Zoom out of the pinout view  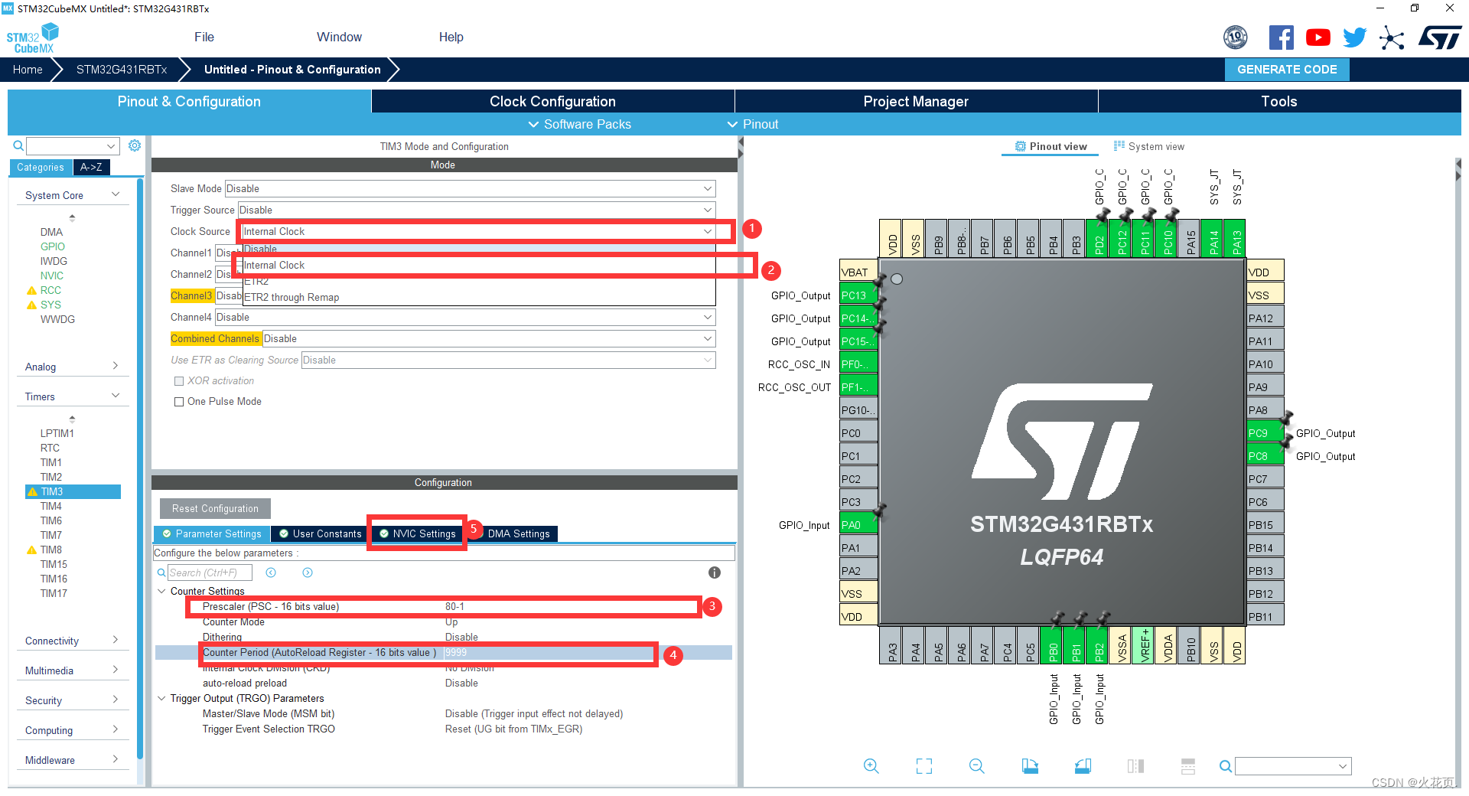[x=976, y=765]
